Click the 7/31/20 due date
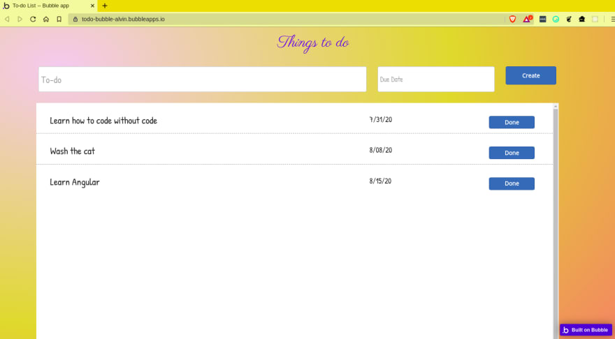 tap(380, 119)
